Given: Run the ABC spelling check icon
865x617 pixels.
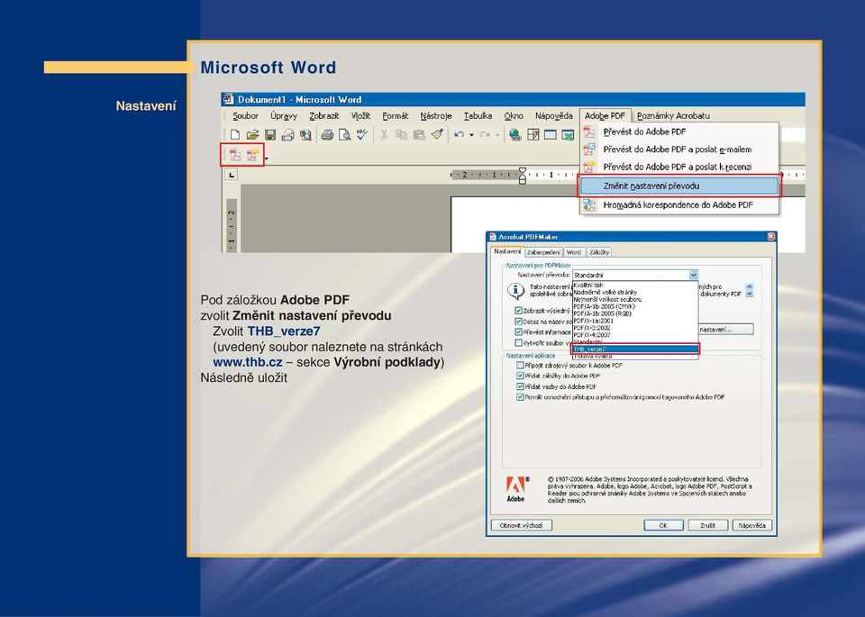Looking at the screenshot, I should (x=362, y=134).
